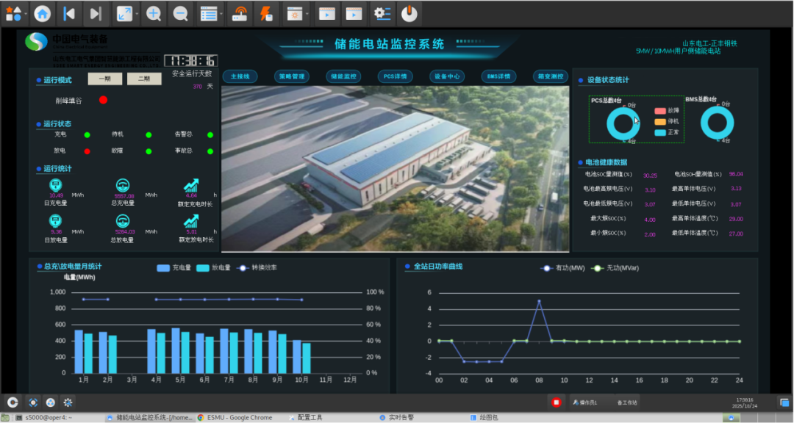794x423 pixels.
Task: Expand the dropdown beside the list view icon
Action: pyautogui.click(x=222, y=14)
